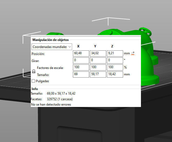The height and width of the screenshot is (142, 172).
Task: Click the Tamaño Y field showing 59,17
Action: click(x=98, y=74)
